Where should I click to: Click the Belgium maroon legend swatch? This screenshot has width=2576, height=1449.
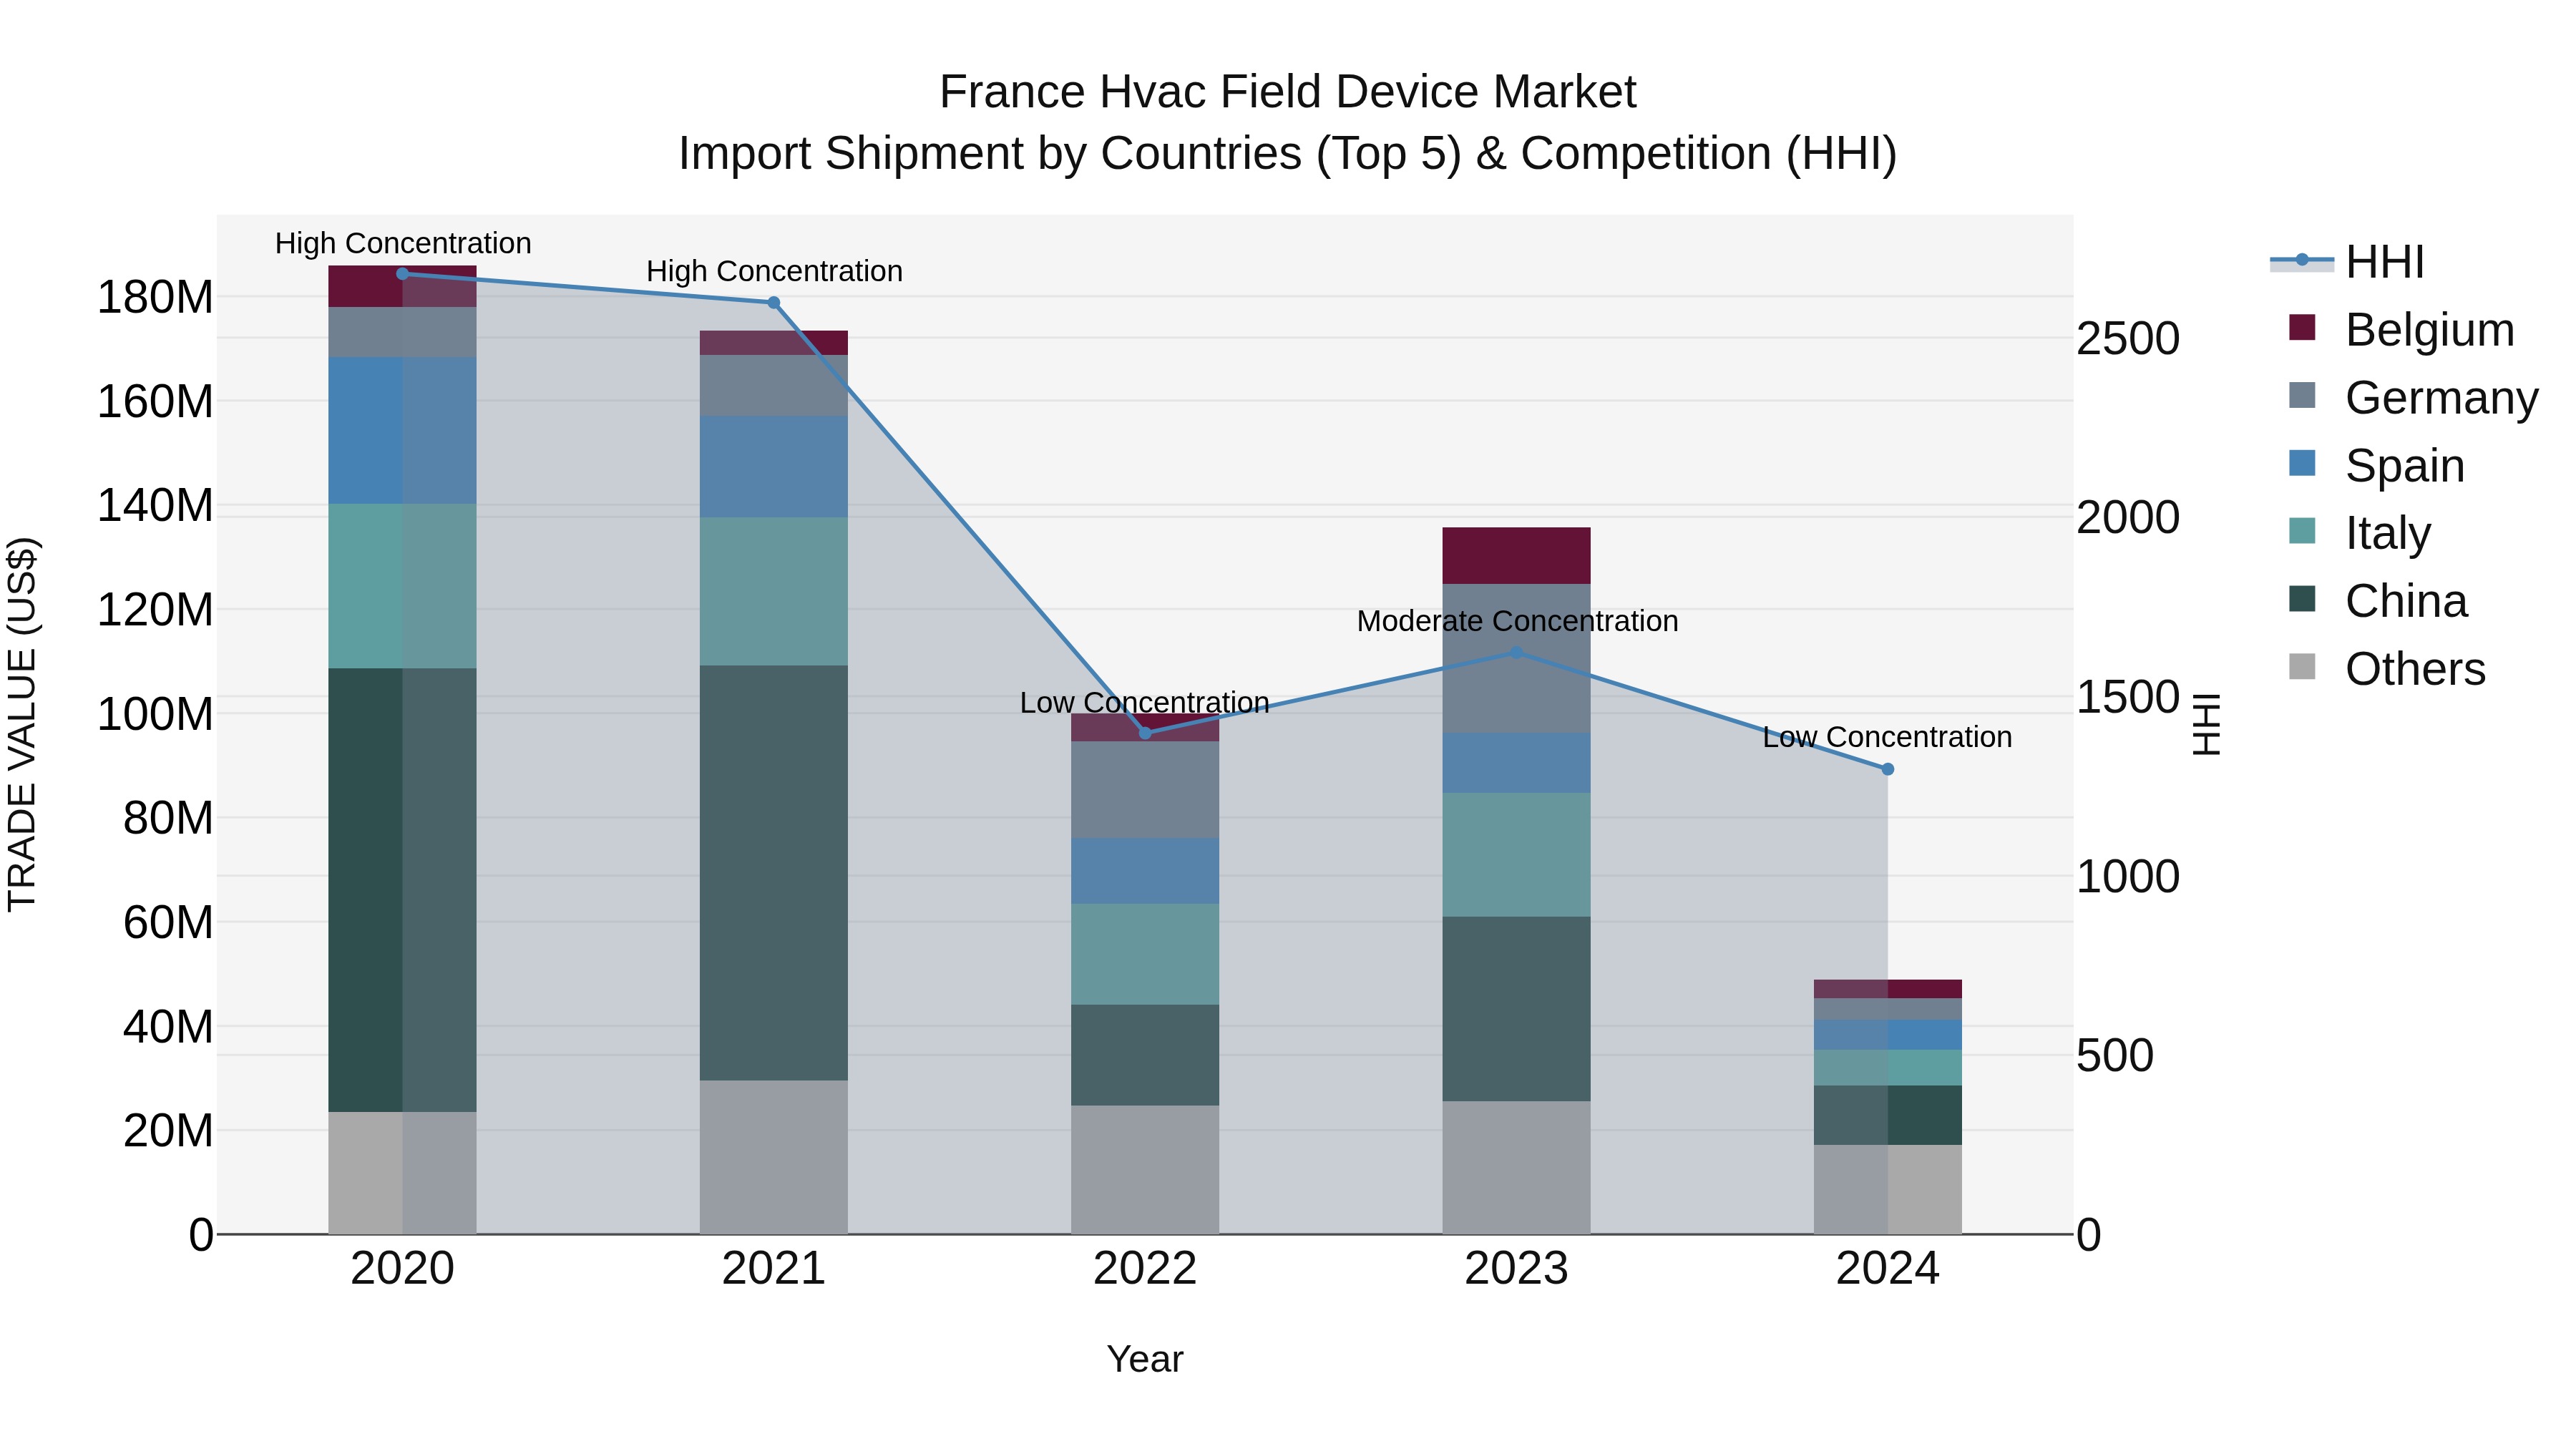click(x=2302, y=328)
